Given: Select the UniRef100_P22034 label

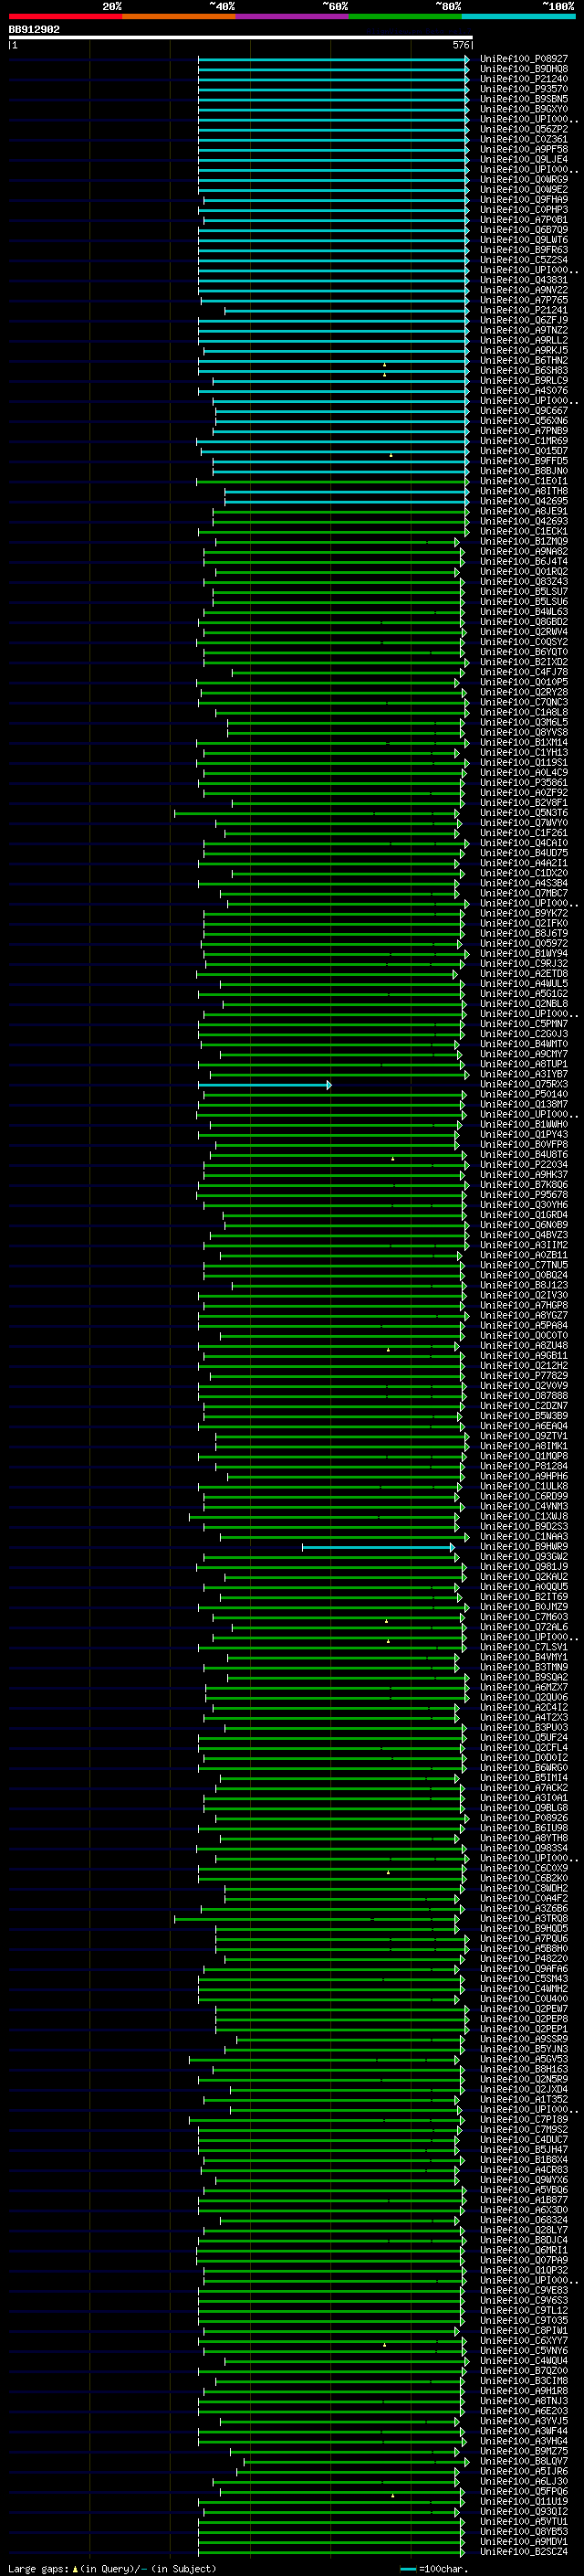Looking at the screenshot, I should pyautogui.click(x=523, y=1165).
